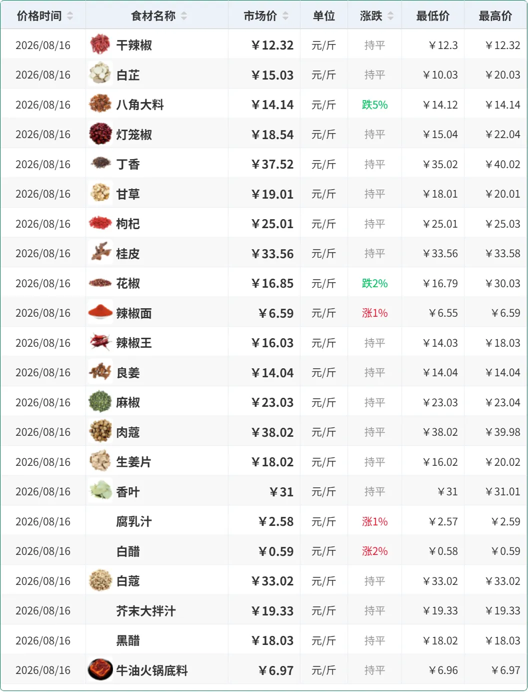The height and width of the screenshot is (692, 528).
Task: Open the 花椒 ingredient name
Action: point(128,284)
